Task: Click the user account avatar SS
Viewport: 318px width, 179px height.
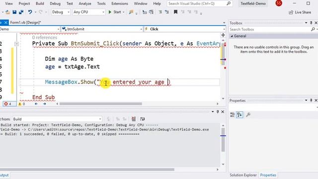Action: pyautogui.click(x=279, y=3)
